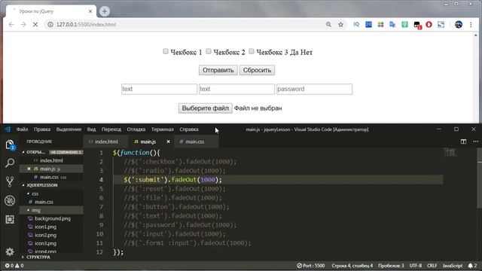The width and height of the screenshot is (482, 271).
Task: Tick the Чекбокс 3 checkbox
Action: tap(252, 51)
